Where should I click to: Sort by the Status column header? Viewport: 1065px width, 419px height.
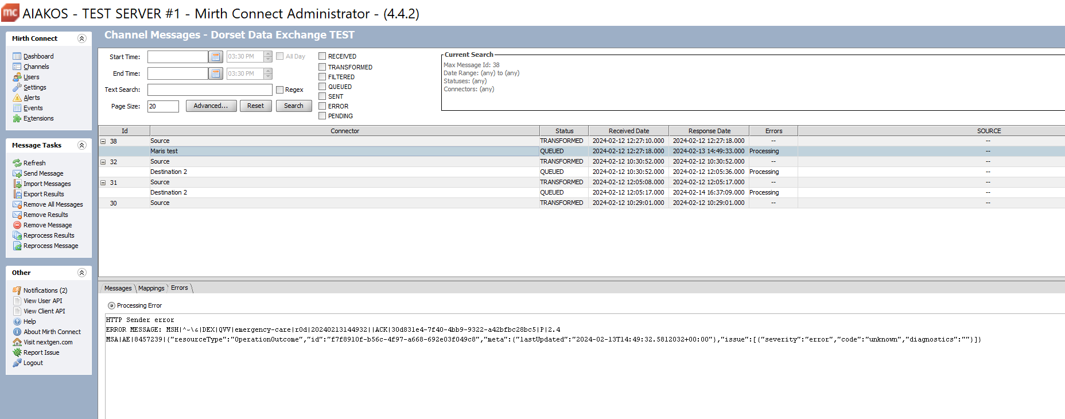click(x=564, y=131)
